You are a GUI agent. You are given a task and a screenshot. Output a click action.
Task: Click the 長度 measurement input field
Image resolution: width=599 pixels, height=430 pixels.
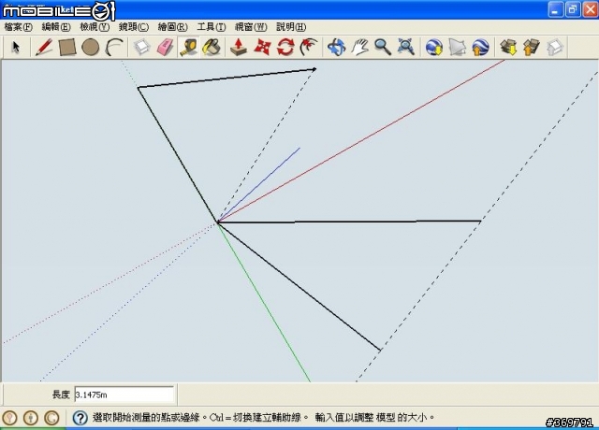tap(124, 394)
